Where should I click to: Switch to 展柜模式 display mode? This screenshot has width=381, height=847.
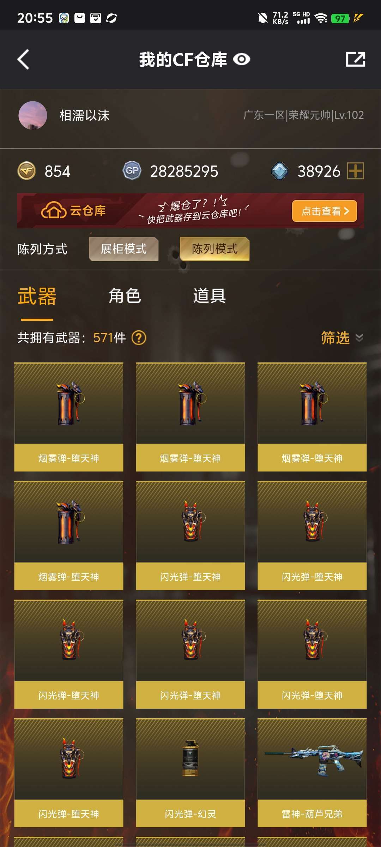123,249
